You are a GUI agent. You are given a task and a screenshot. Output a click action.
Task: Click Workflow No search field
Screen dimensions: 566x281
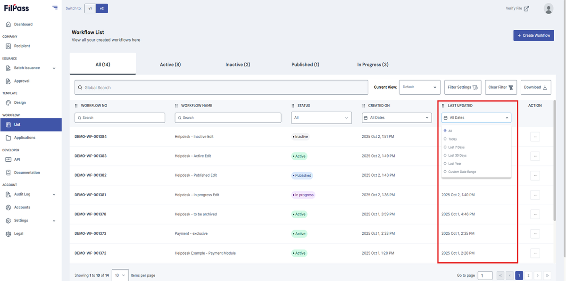120,118
